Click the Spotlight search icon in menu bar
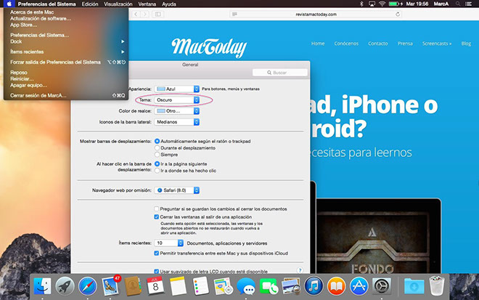479x300 pixels. coord(456,4)
